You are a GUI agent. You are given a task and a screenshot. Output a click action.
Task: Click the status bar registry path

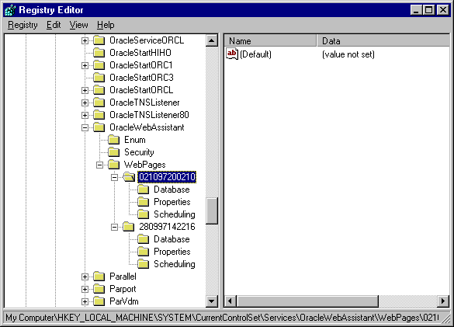click(222, 318)
